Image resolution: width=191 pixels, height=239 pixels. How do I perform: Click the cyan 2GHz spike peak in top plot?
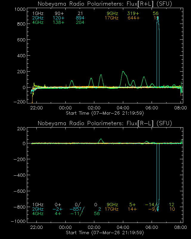pos(158,17)
